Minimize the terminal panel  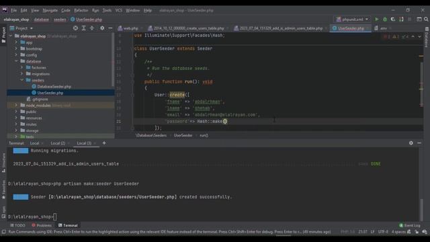click(x=419, y=143)
